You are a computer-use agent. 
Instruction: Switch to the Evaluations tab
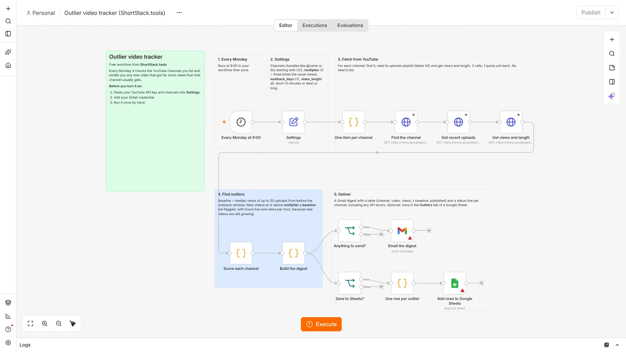tap(350, 25)
